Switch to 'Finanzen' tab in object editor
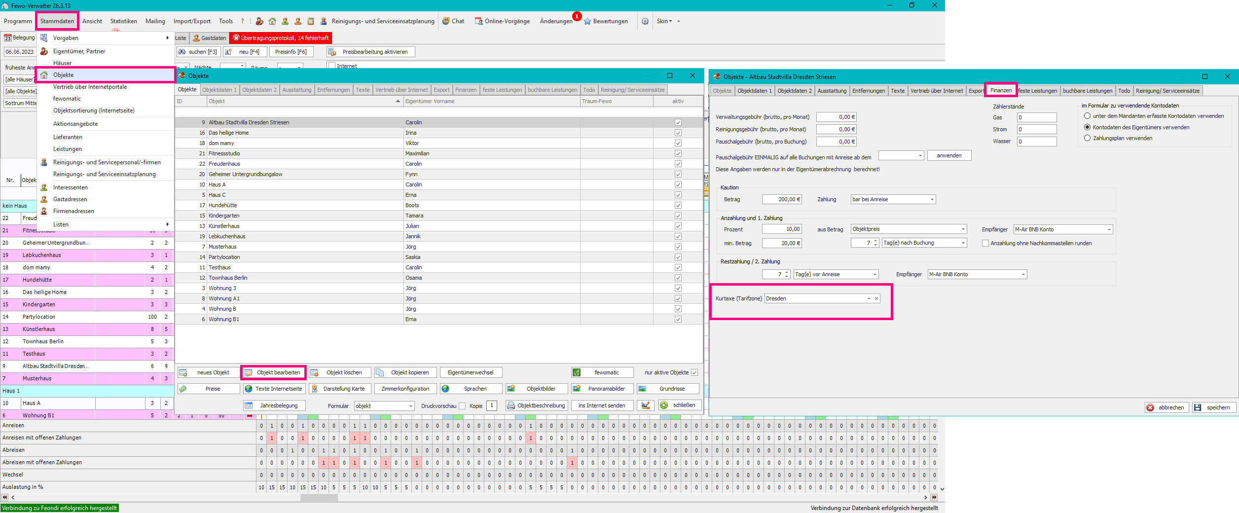This screenshot has height=513, width=1239. coord(1001,90)
